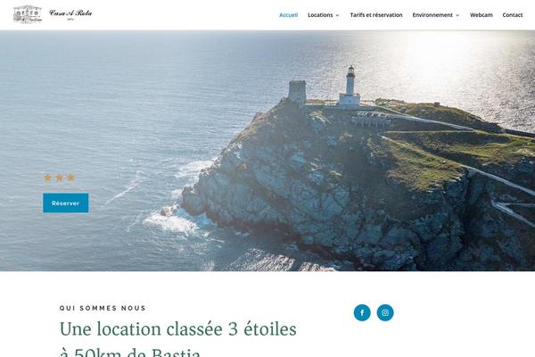This screenshot has height=357, width=535.
Task: Click the Casa A Rota script logo
Action: pos(70,14)
